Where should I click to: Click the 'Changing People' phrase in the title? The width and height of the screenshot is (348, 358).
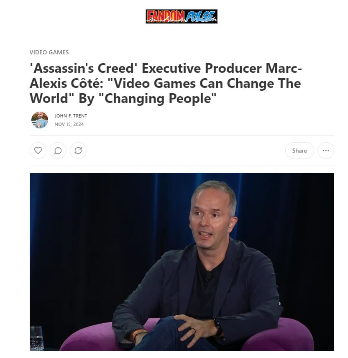coord(160,99)
